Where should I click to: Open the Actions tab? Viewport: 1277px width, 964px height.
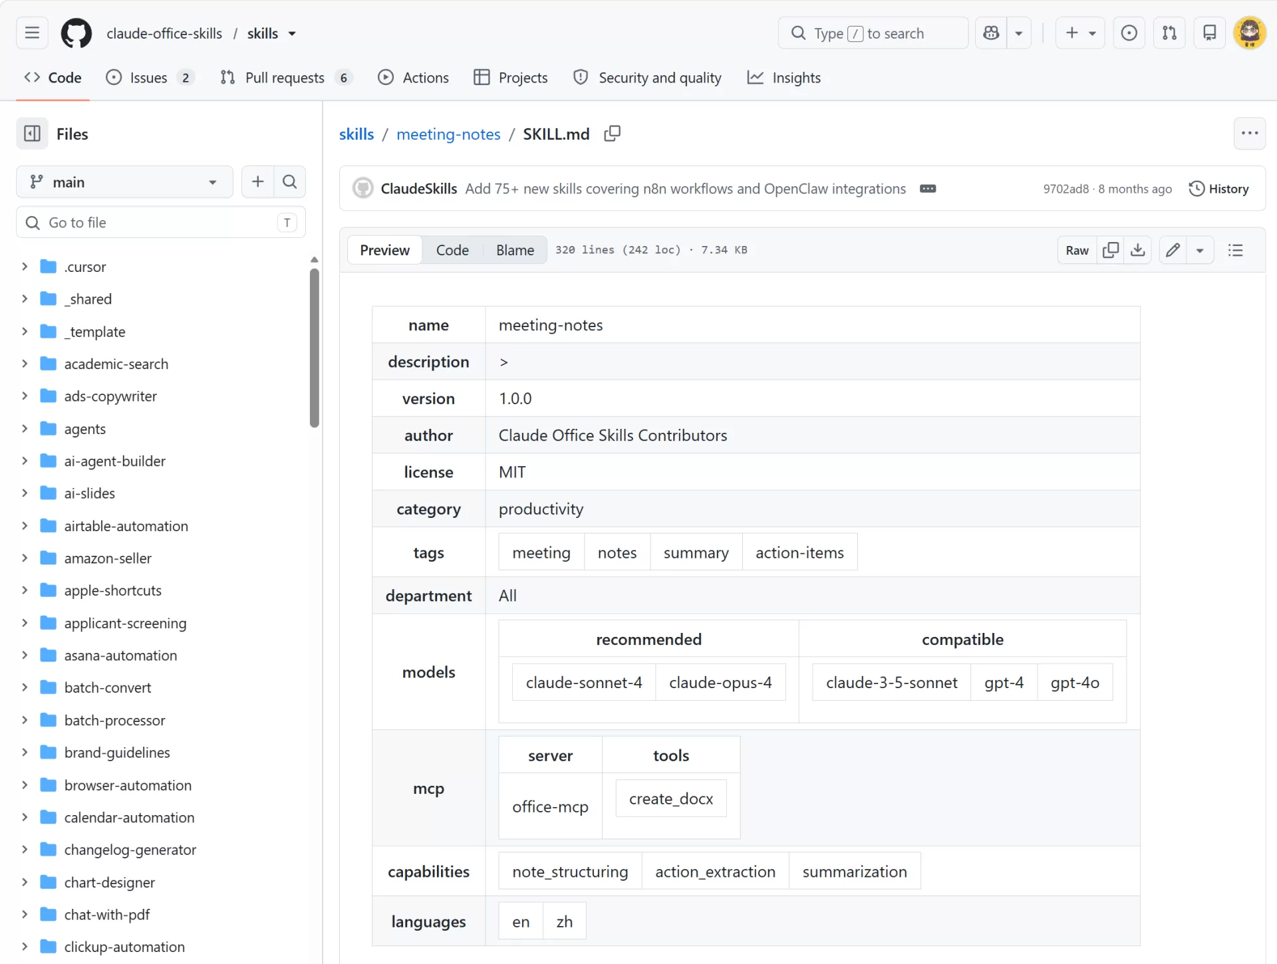(x=413, y=78)
